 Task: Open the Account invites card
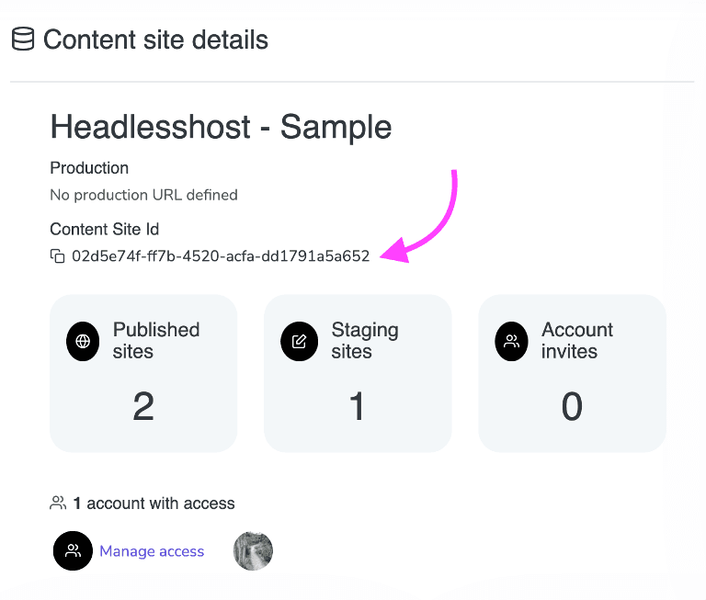point(572,373)
